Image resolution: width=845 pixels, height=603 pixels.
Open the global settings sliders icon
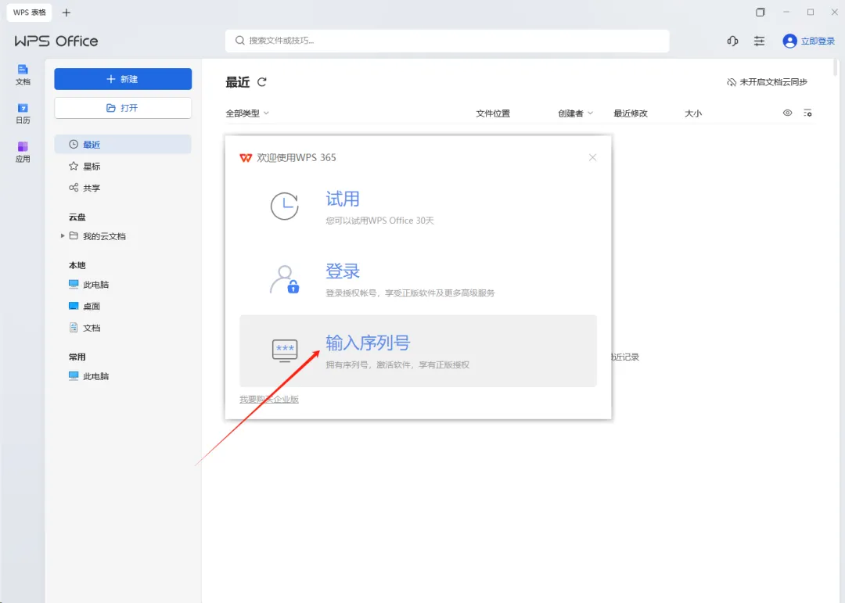759,41
